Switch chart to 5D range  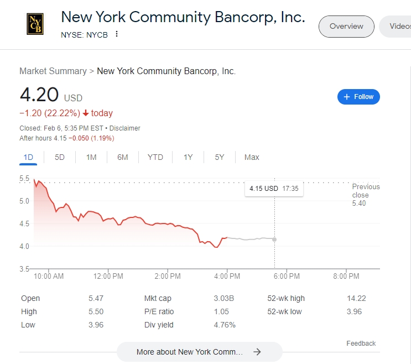tap(60, 157)
